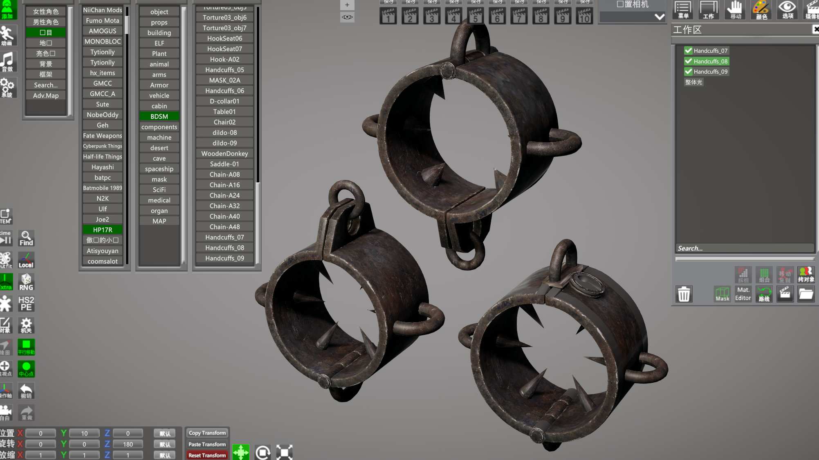819x460 pixels.
Task: Click the plus expander above the eye
Action: click(347, 5)
